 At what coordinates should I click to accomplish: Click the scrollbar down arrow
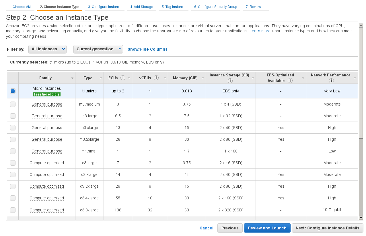pyautogui.click(x=361, y=218)
